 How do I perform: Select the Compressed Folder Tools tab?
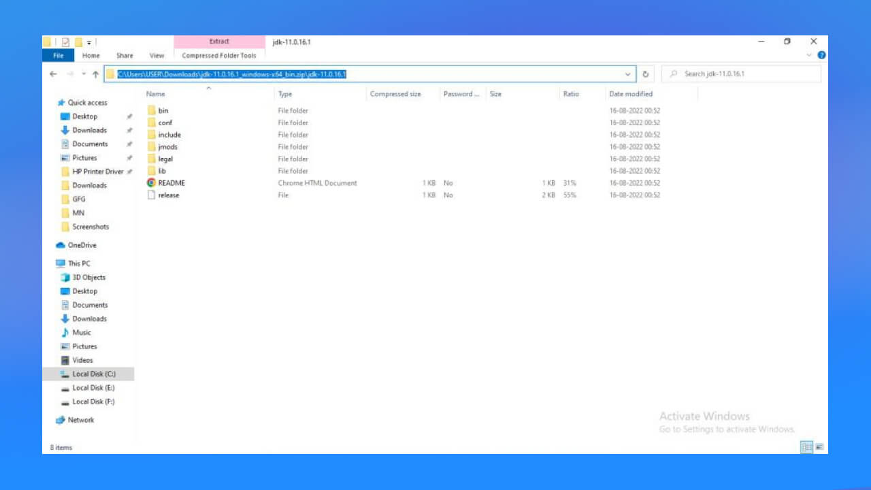pos(219,56)
